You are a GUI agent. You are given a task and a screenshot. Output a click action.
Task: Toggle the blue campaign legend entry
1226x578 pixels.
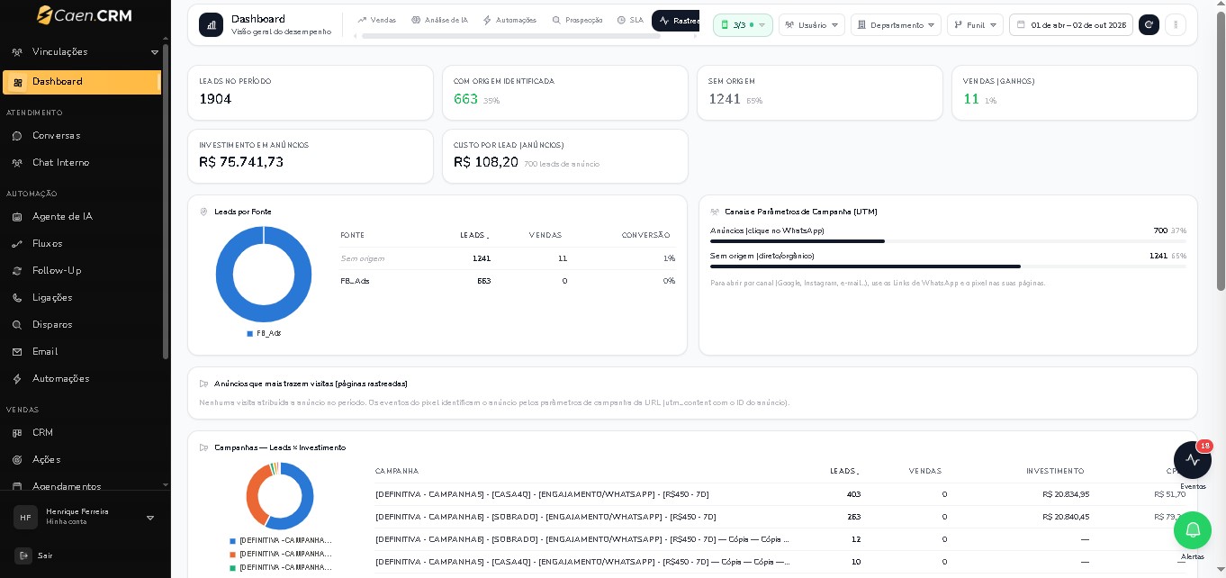pos(281,540)
